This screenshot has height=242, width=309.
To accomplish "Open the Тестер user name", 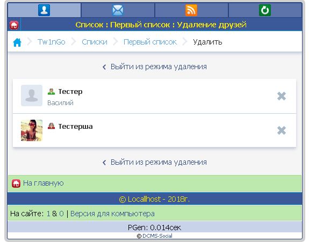I will (x=70, y=91).
